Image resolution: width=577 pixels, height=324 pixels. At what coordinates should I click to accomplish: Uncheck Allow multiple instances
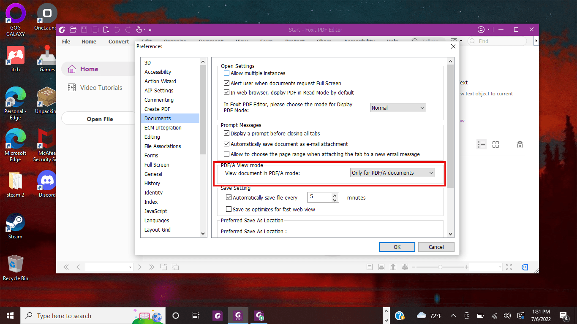[x=226, y=73]
